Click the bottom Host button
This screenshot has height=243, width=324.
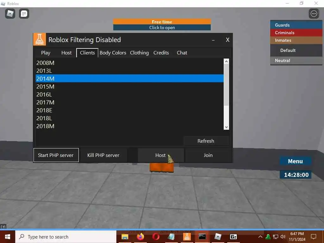160,155
